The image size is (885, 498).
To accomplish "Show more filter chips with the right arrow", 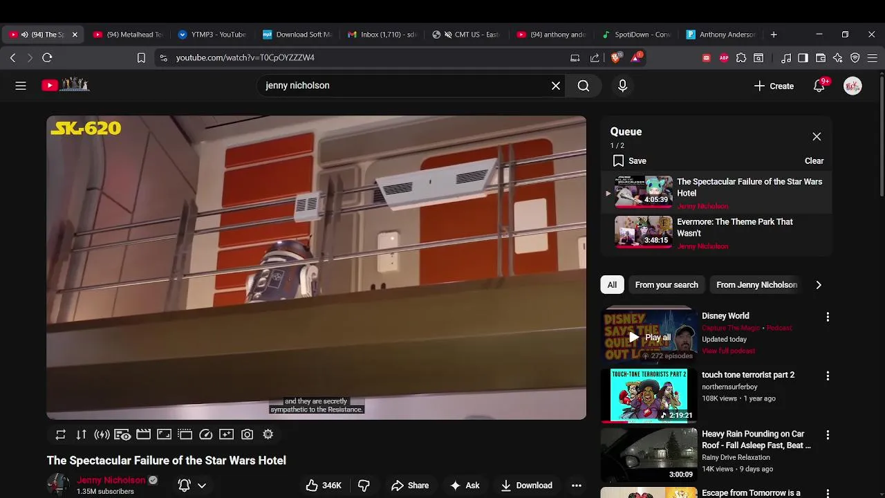I will [x=819, y=285].
